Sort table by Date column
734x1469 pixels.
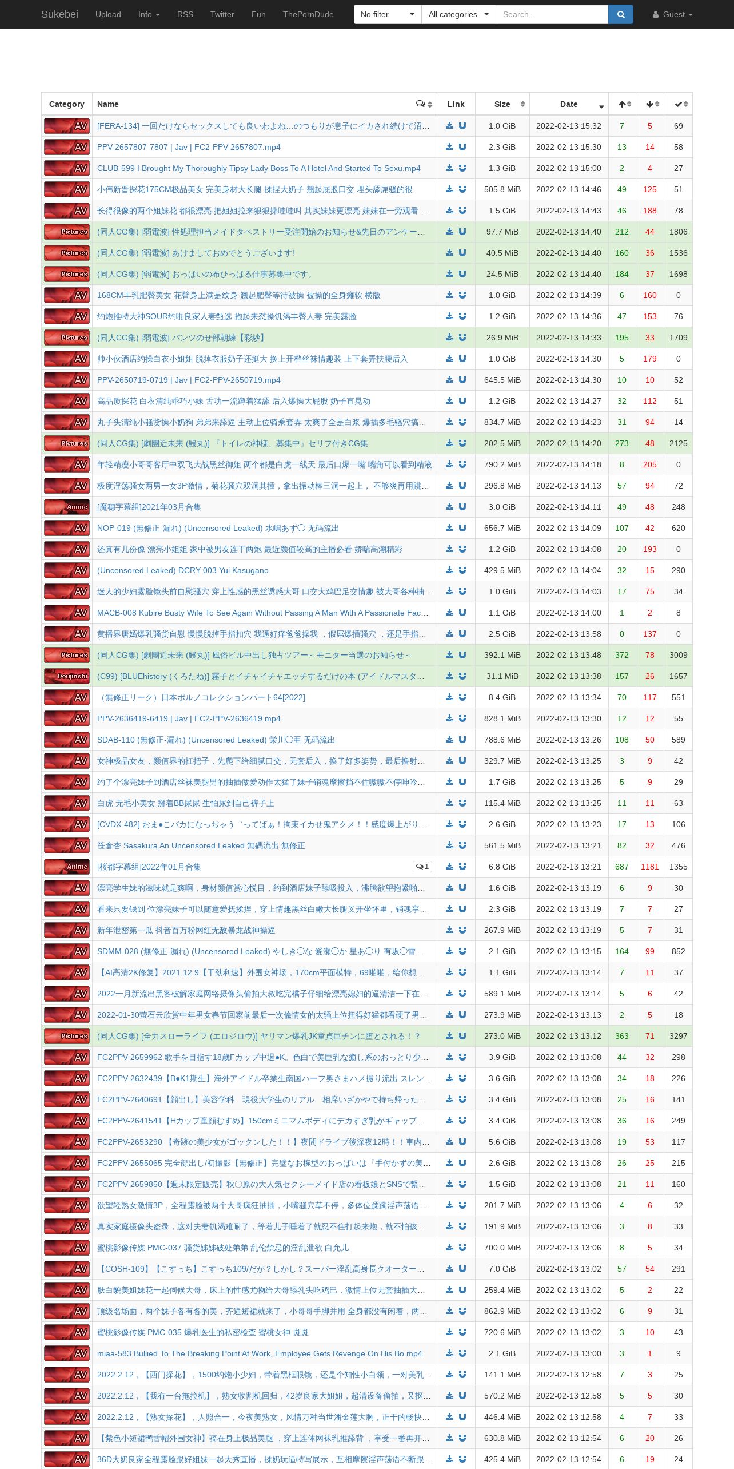569,104
